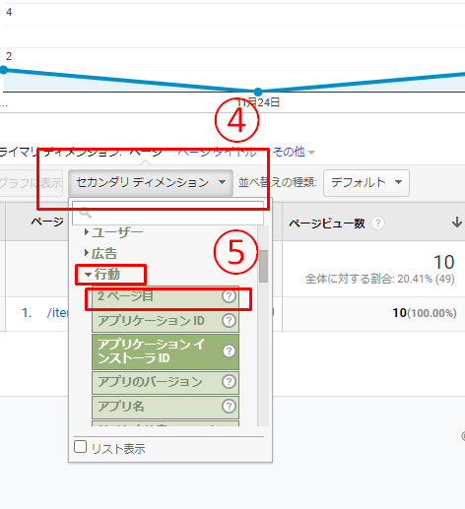
Task: Open the セカンダリ ディメンション dropdown
Action: [151, 182]
